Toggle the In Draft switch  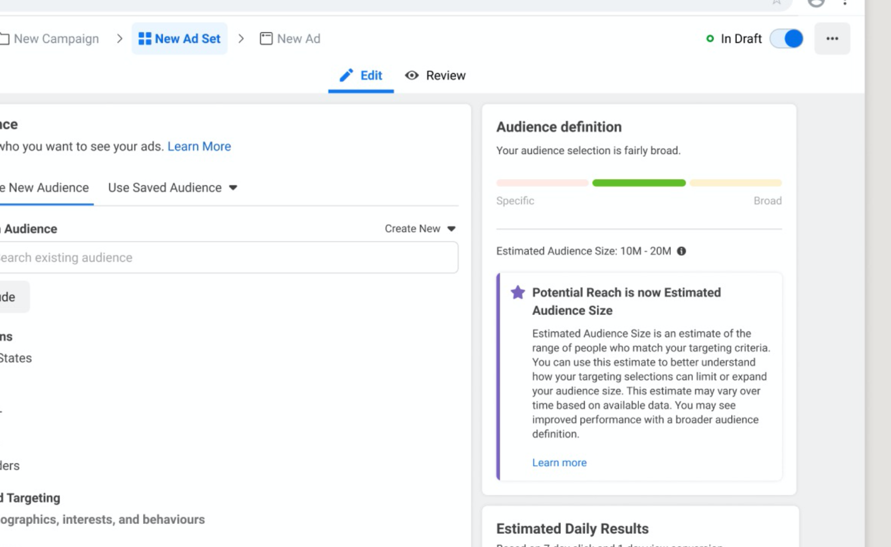786,38
